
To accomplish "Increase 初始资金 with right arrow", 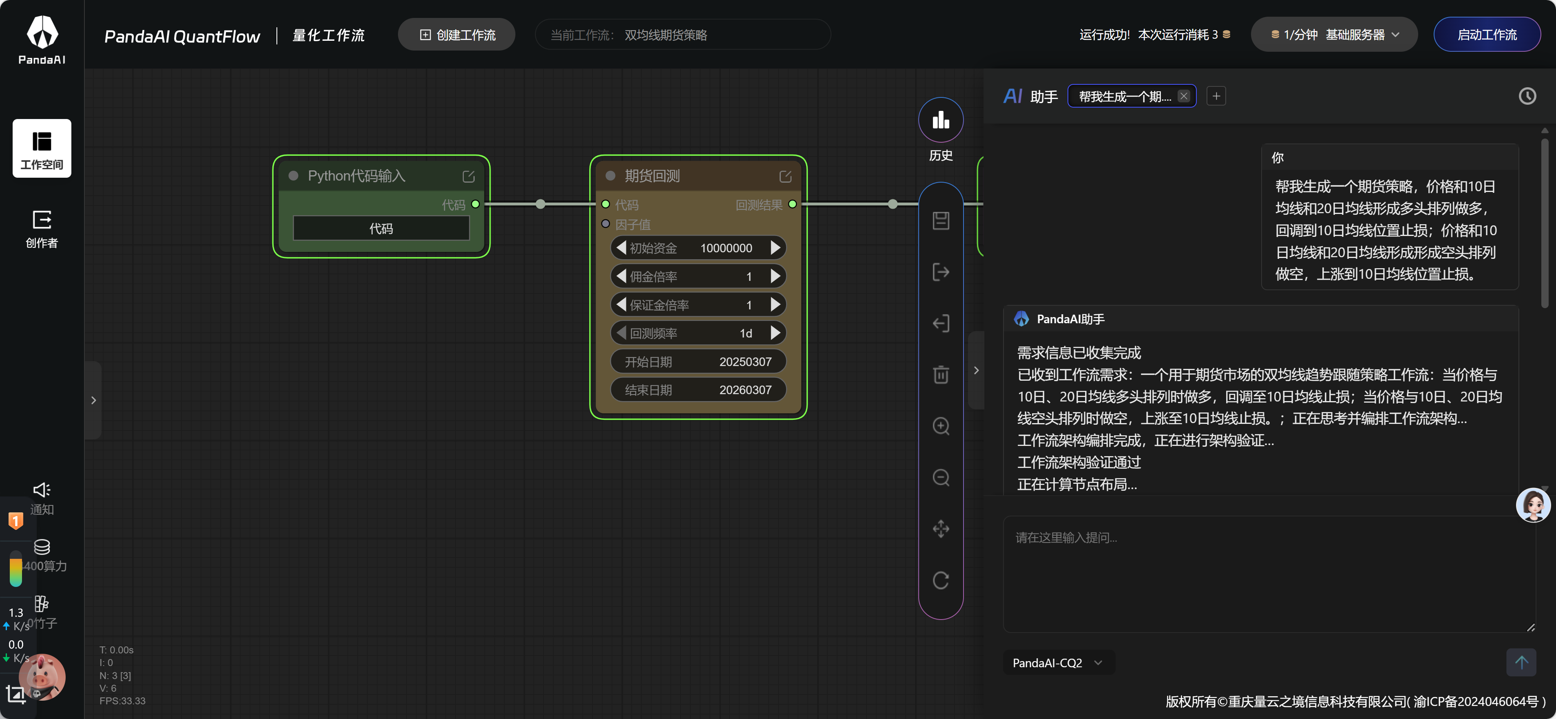I will (776, 247).
